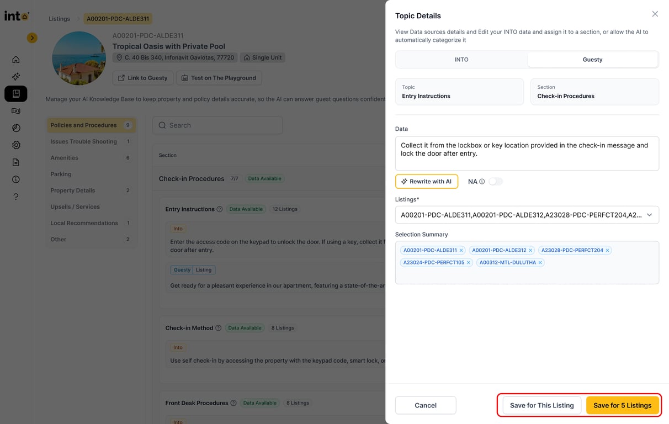Expand the sidebar with the yellow arrow
This screenshot has width=669, height=424.
(x=32, y=38)
